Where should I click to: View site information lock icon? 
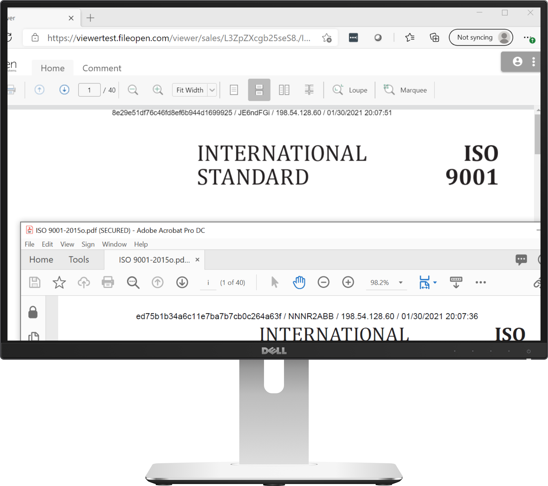tap(35, 37)
